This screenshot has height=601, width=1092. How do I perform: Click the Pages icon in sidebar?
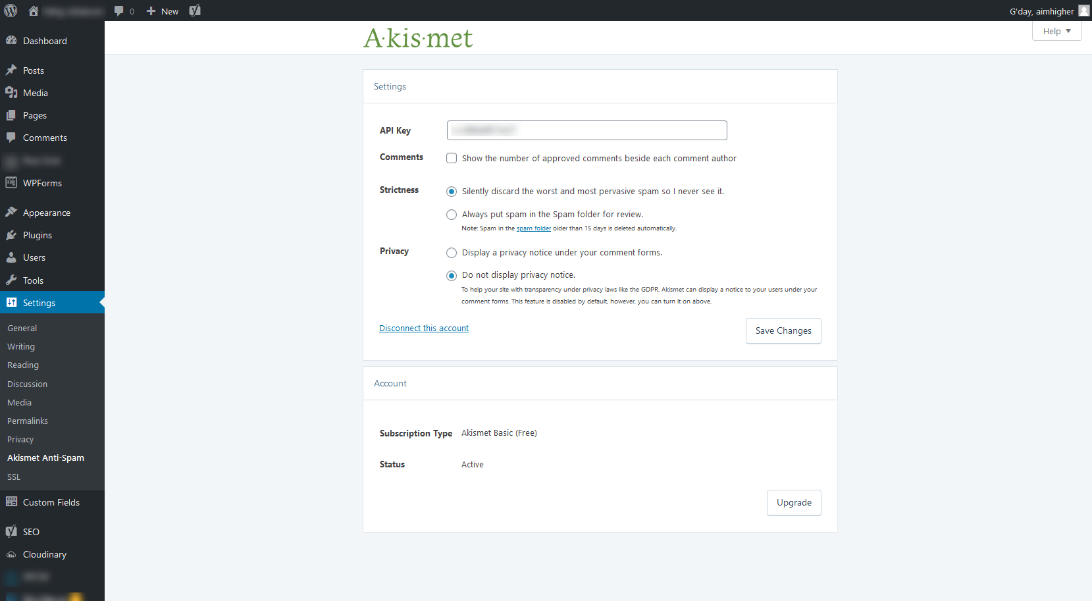pos(11,115)
